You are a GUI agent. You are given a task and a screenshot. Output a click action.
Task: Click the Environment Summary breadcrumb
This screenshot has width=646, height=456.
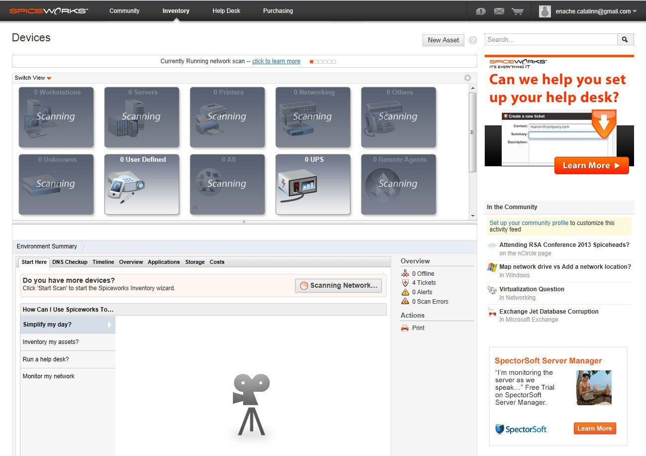[47, 246]
